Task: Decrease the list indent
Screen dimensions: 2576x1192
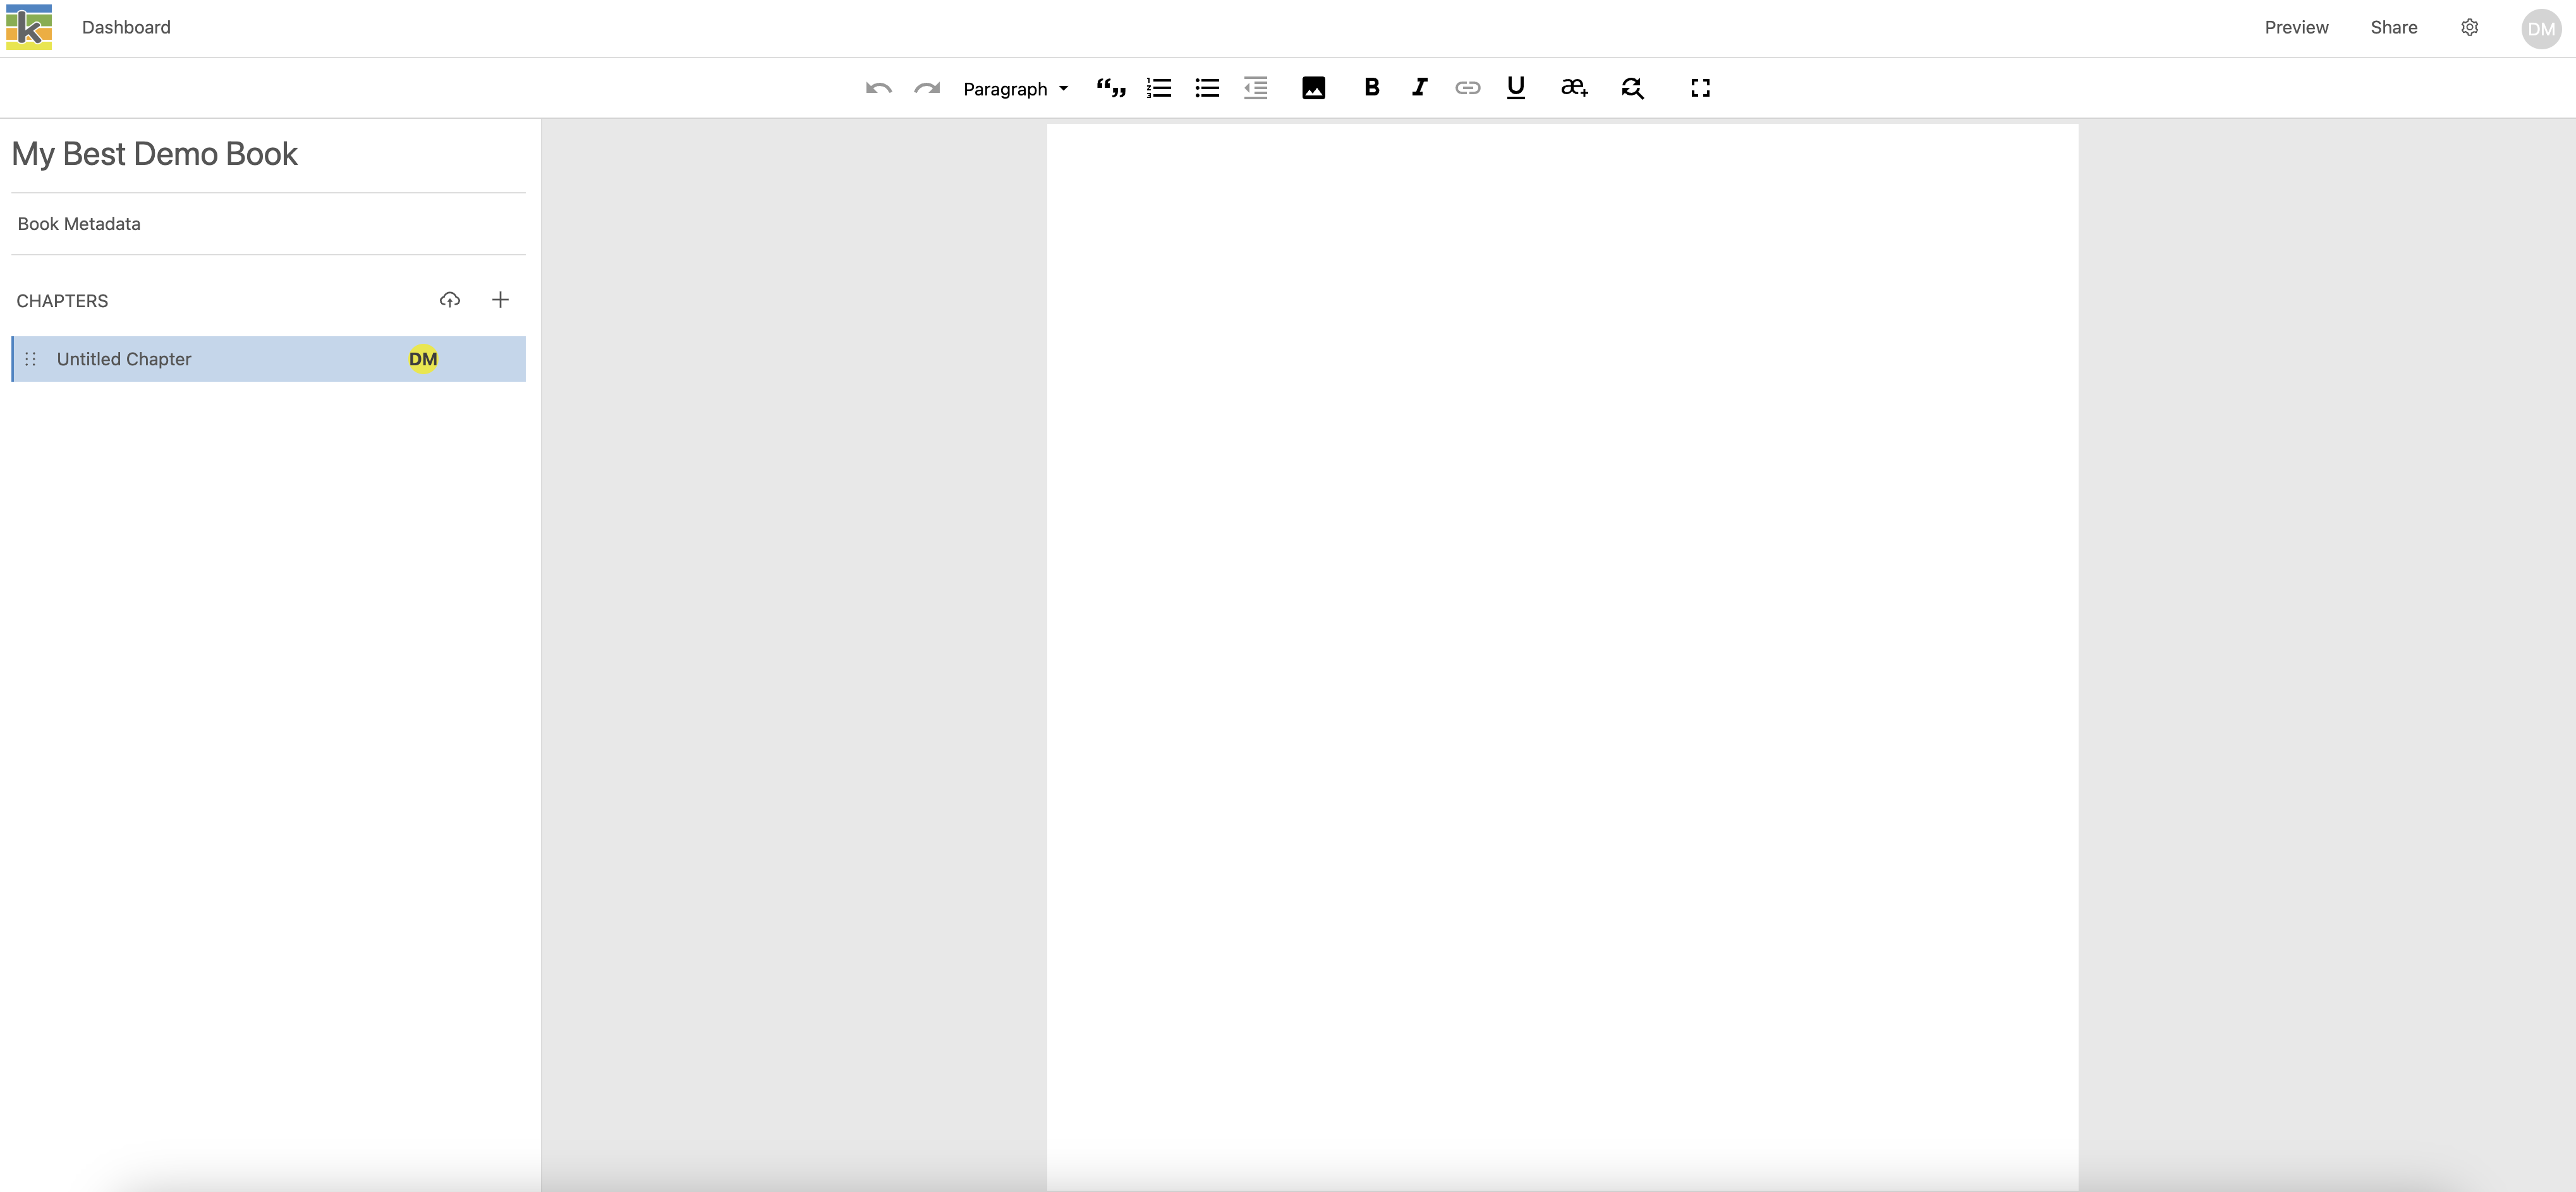Action: click(x=1256, y=88)
